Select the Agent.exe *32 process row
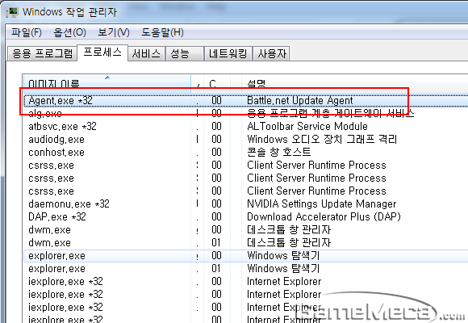The height and width of the screenshot is (323, 468). click(x=245, y=101)
